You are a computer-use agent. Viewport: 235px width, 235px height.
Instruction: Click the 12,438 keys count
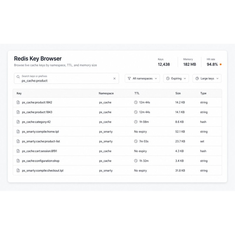164,64
